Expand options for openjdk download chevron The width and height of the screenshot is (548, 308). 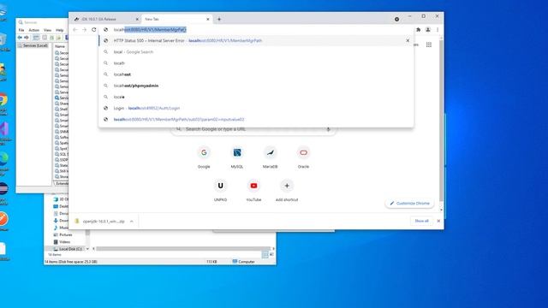point(131,222)
